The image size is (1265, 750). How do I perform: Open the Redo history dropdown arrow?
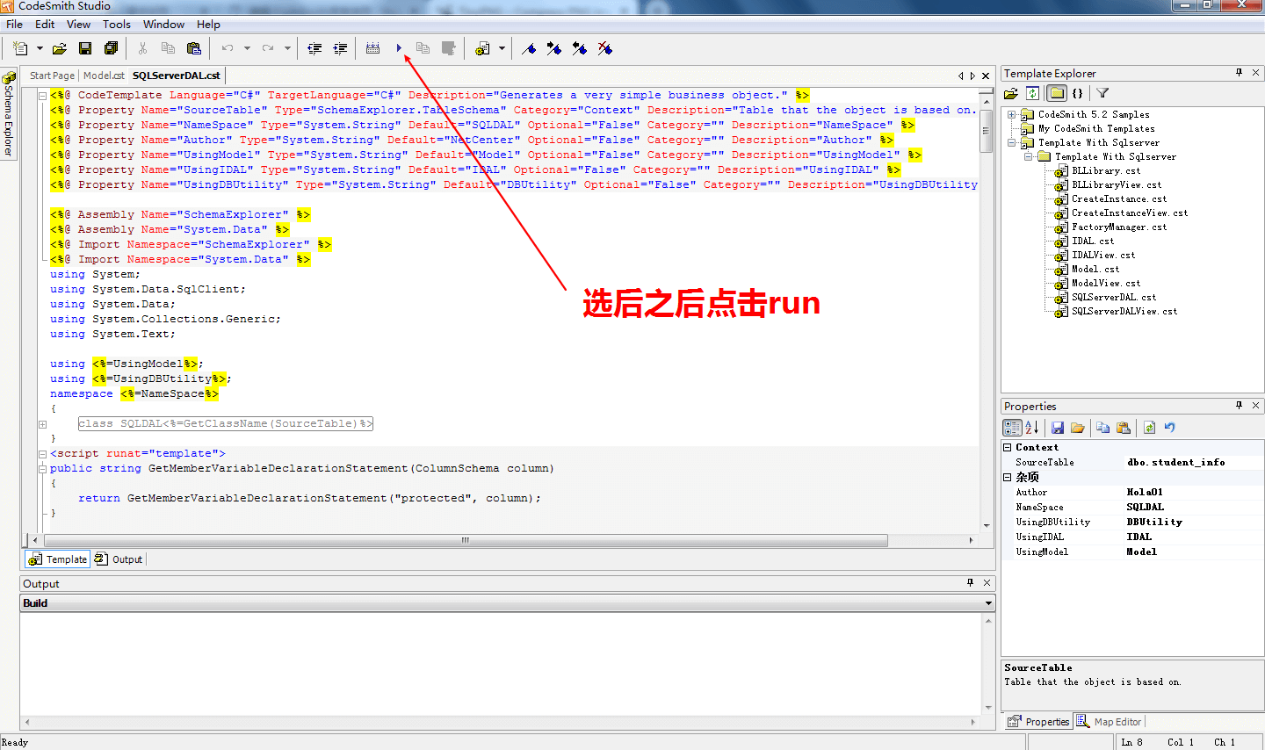point(287,48)
